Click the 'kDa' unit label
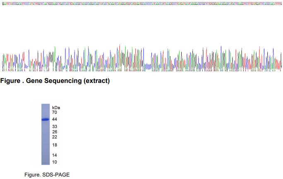 click(x=56, y=108)
